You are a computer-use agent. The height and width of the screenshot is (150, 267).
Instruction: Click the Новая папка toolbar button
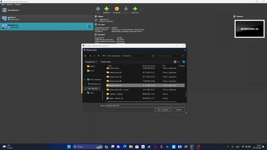click(106, 62)
